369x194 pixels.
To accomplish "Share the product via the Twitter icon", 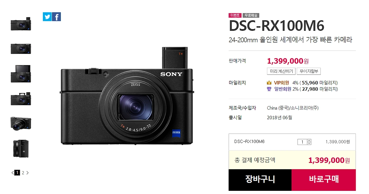I will [47, 17].
